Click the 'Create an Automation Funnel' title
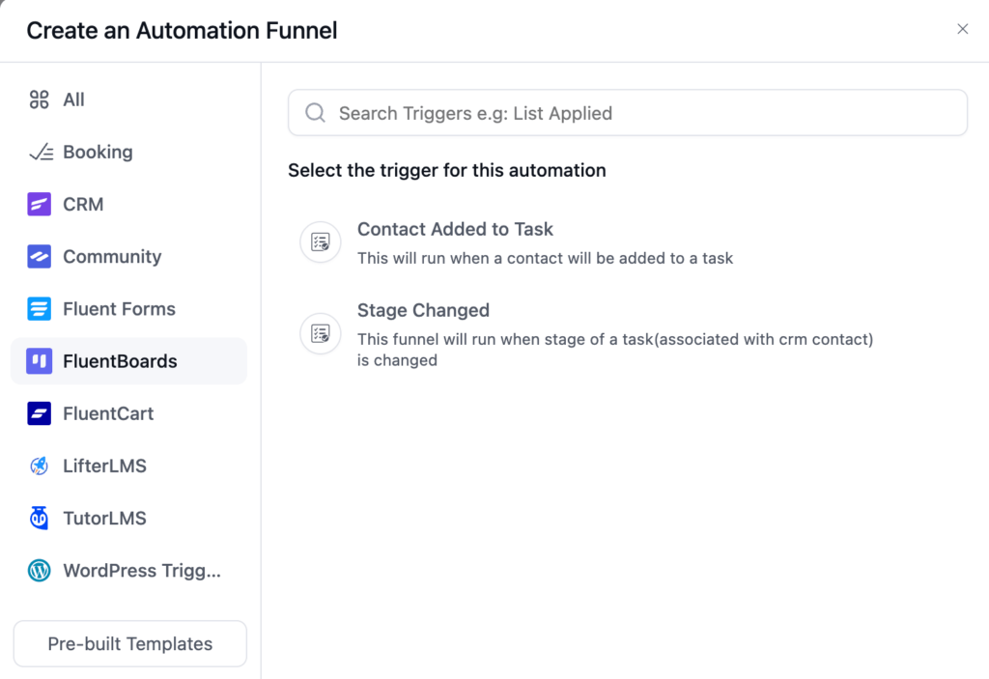Image resolution: width=989 pixels, height=679 pixels. [x=182, y=30]
